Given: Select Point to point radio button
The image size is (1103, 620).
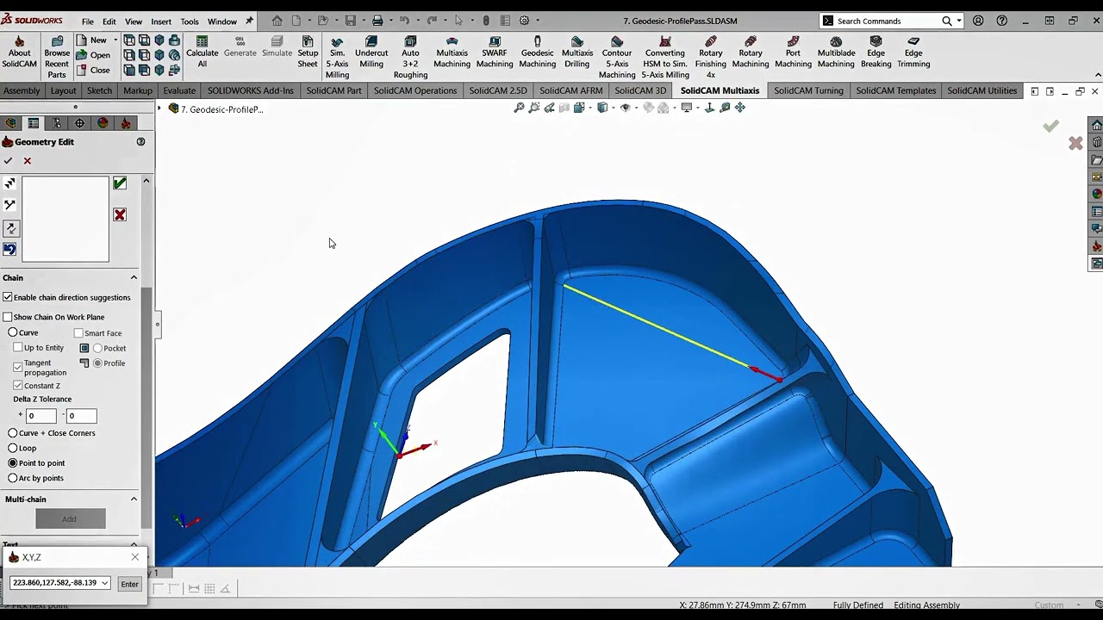Looking at the screenshot, I should 13,463.
